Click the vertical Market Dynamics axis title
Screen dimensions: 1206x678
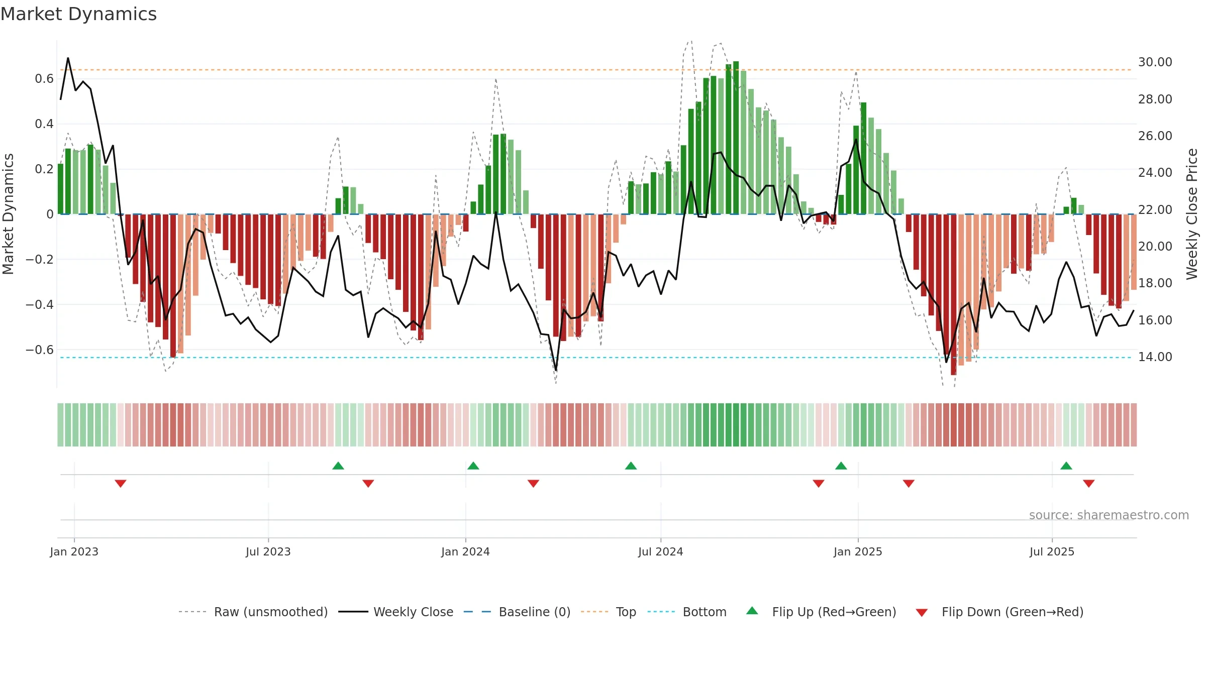point(9,214)
